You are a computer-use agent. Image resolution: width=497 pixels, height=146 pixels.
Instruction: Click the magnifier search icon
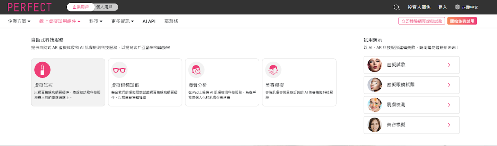coord(397,7)
